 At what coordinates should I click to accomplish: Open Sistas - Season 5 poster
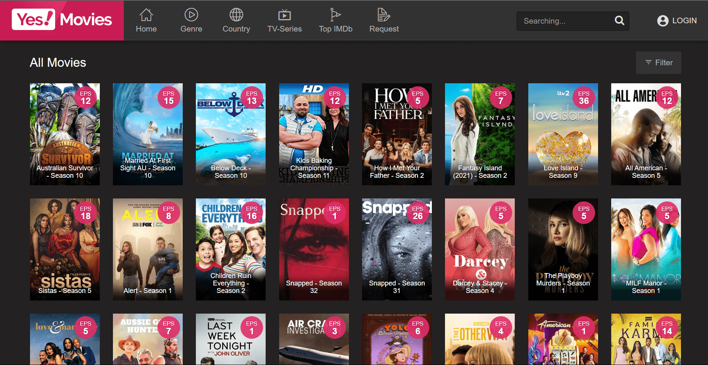(x=65, y=249)
